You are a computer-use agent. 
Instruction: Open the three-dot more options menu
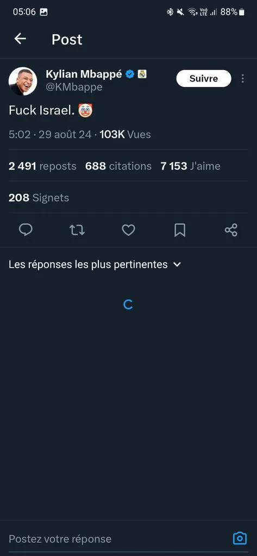click(x=242, y=78)
